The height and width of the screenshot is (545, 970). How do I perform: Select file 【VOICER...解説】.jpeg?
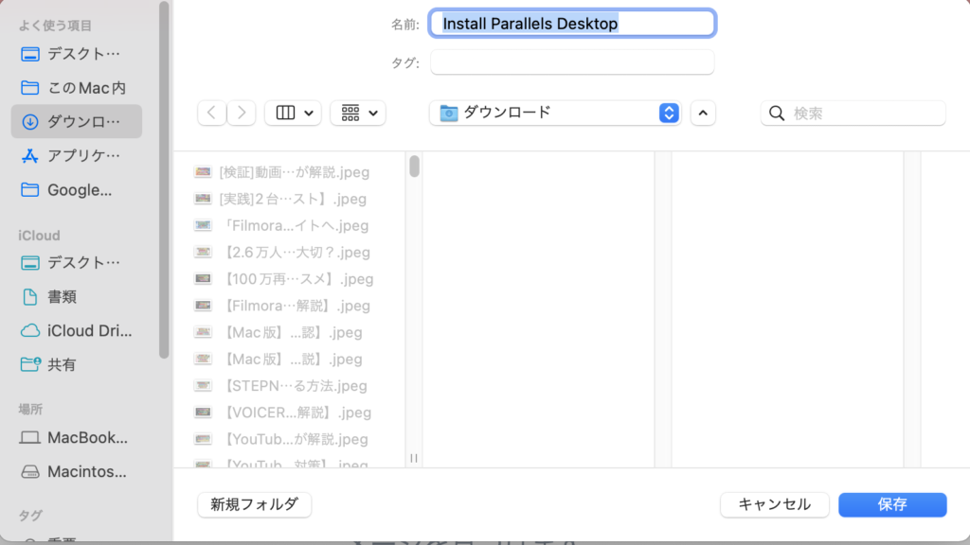pyautogui.click(x=283, y=413)
